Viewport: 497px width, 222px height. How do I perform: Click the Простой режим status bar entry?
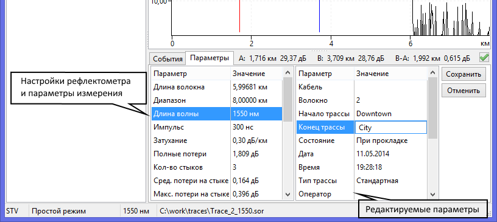[58, 211]
